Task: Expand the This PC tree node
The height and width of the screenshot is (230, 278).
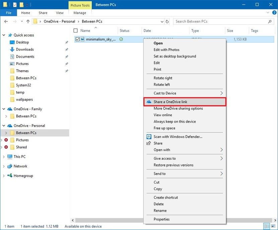Action: [4, 157]
